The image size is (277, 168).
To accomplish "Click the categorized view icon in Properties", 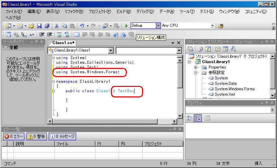I will 190,118.
